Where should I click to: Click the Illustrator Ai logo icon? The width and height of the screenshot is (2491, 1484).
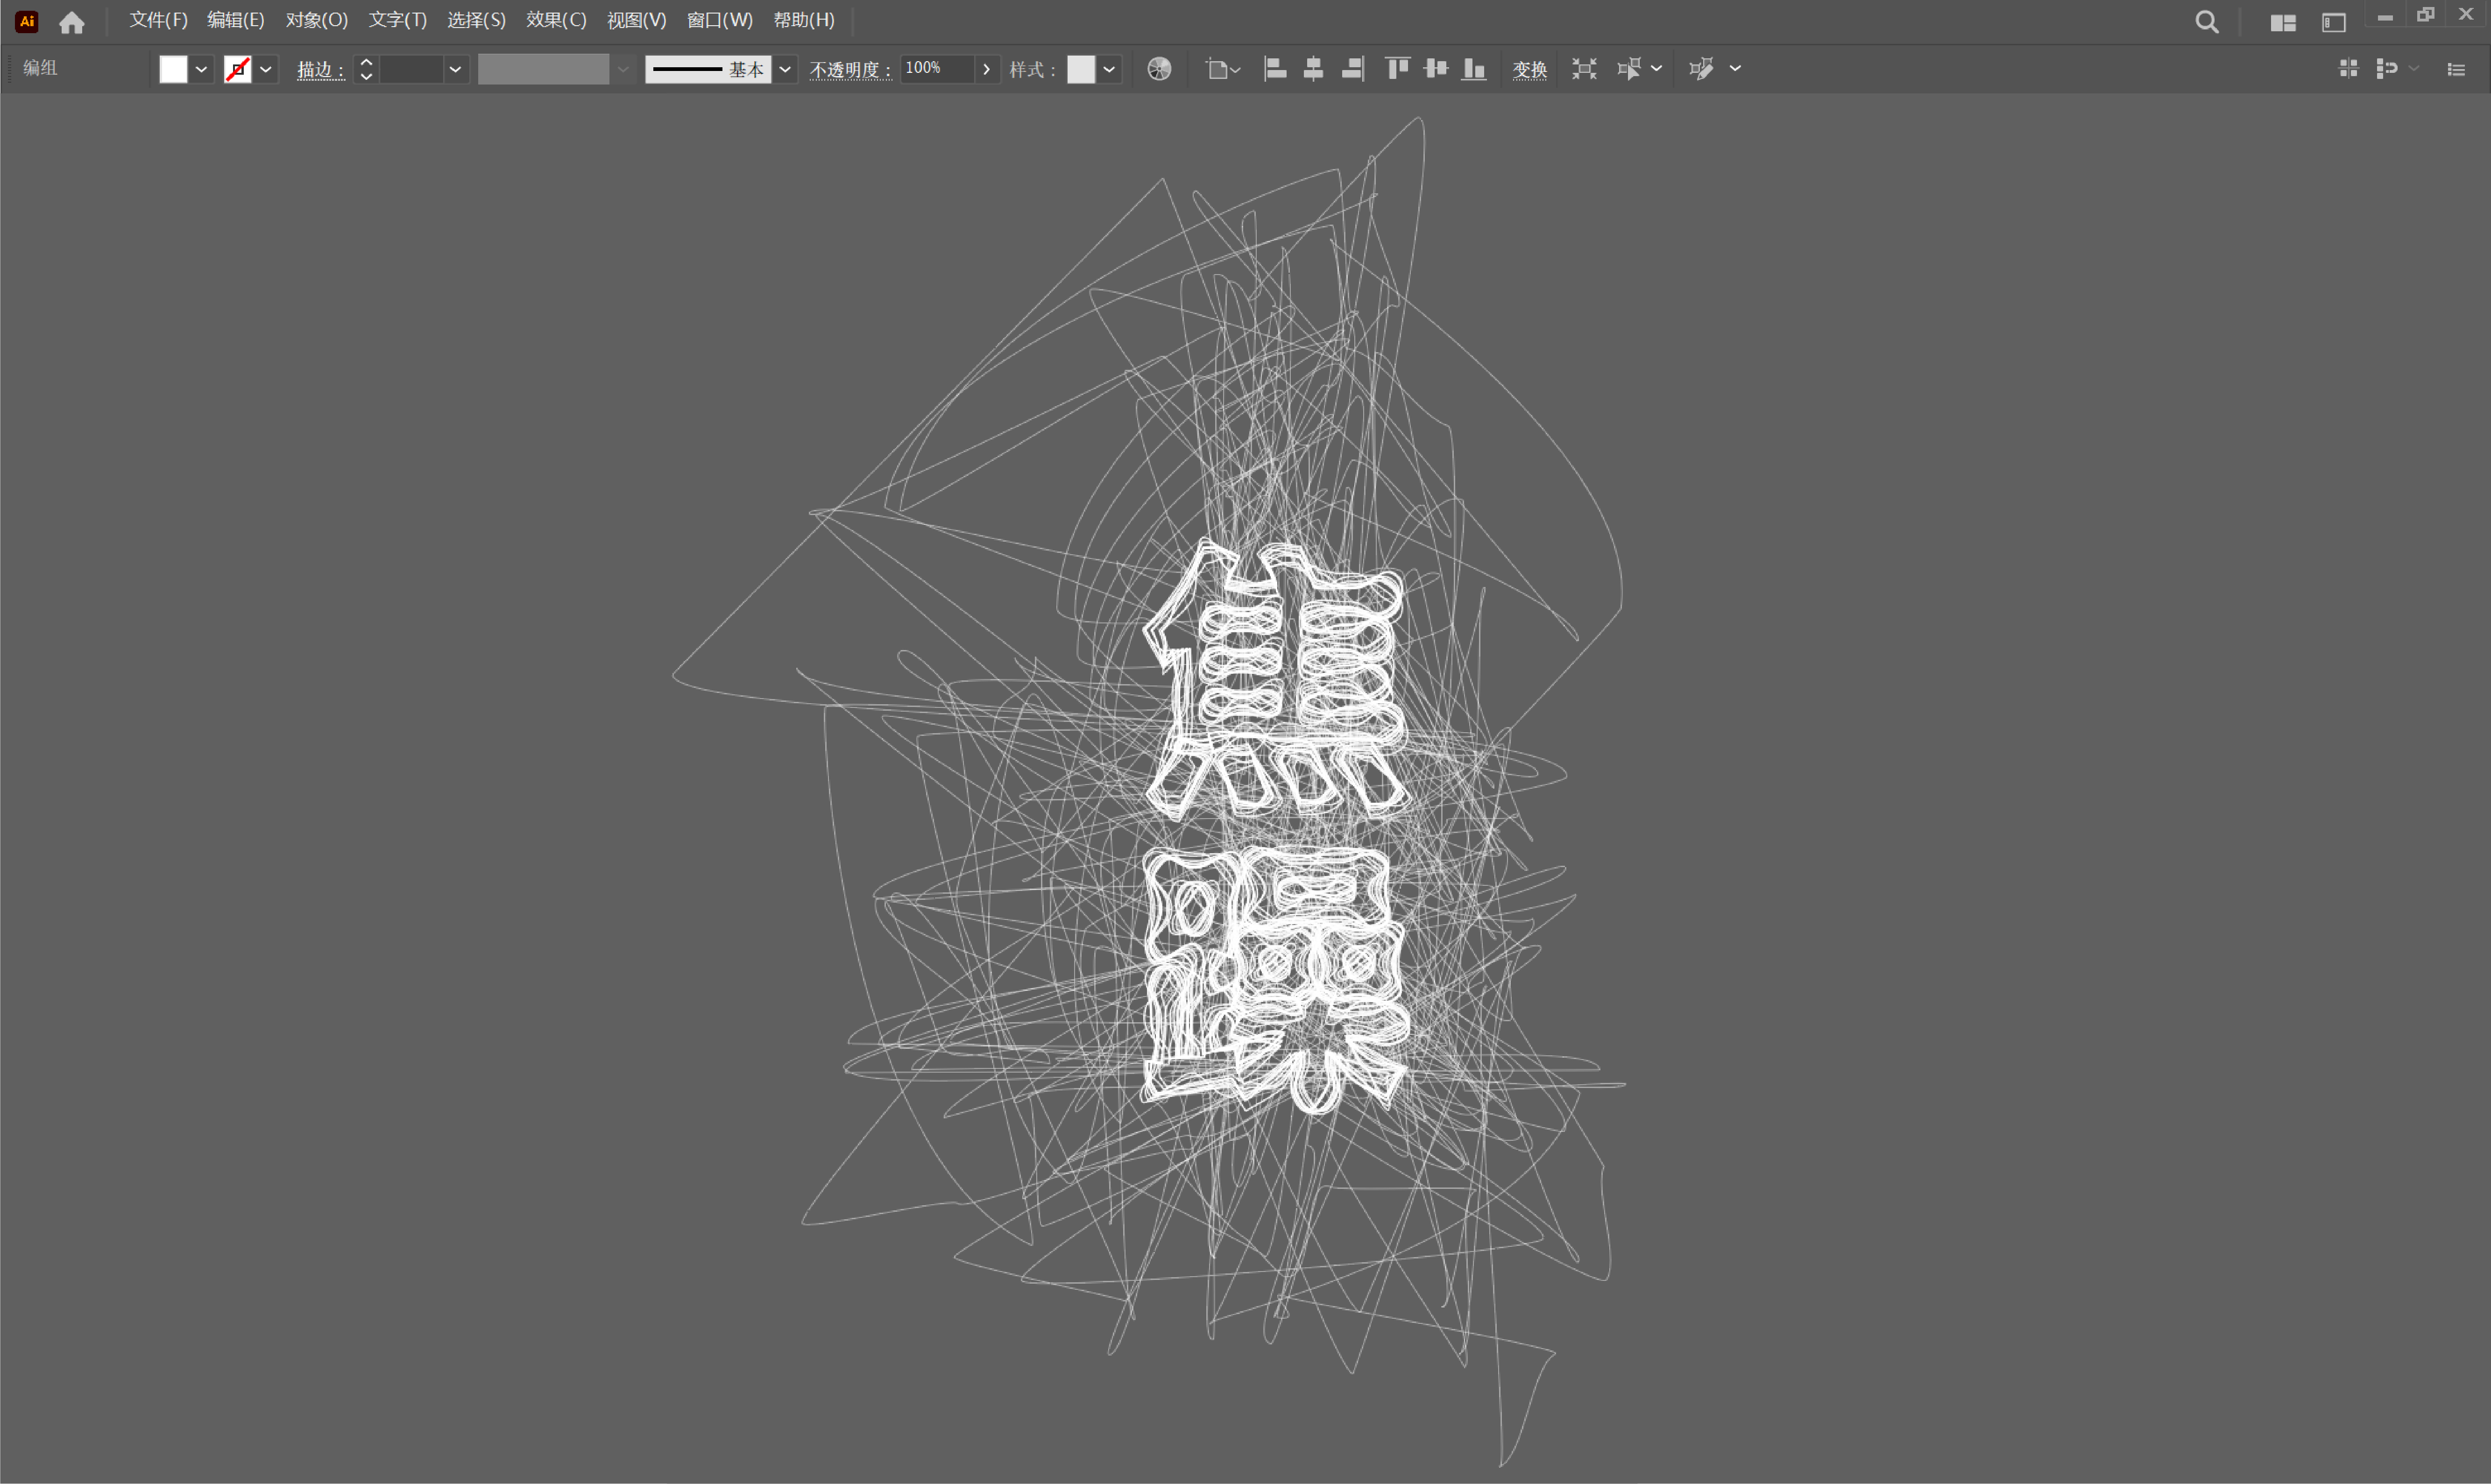27,21
